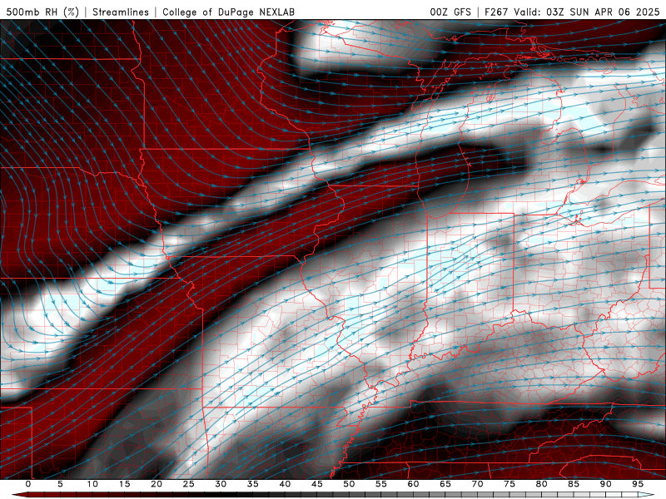Click the "90" value on color scale
Image resolution: width=666 pixels, height=499 pixels.
point(605,484)
